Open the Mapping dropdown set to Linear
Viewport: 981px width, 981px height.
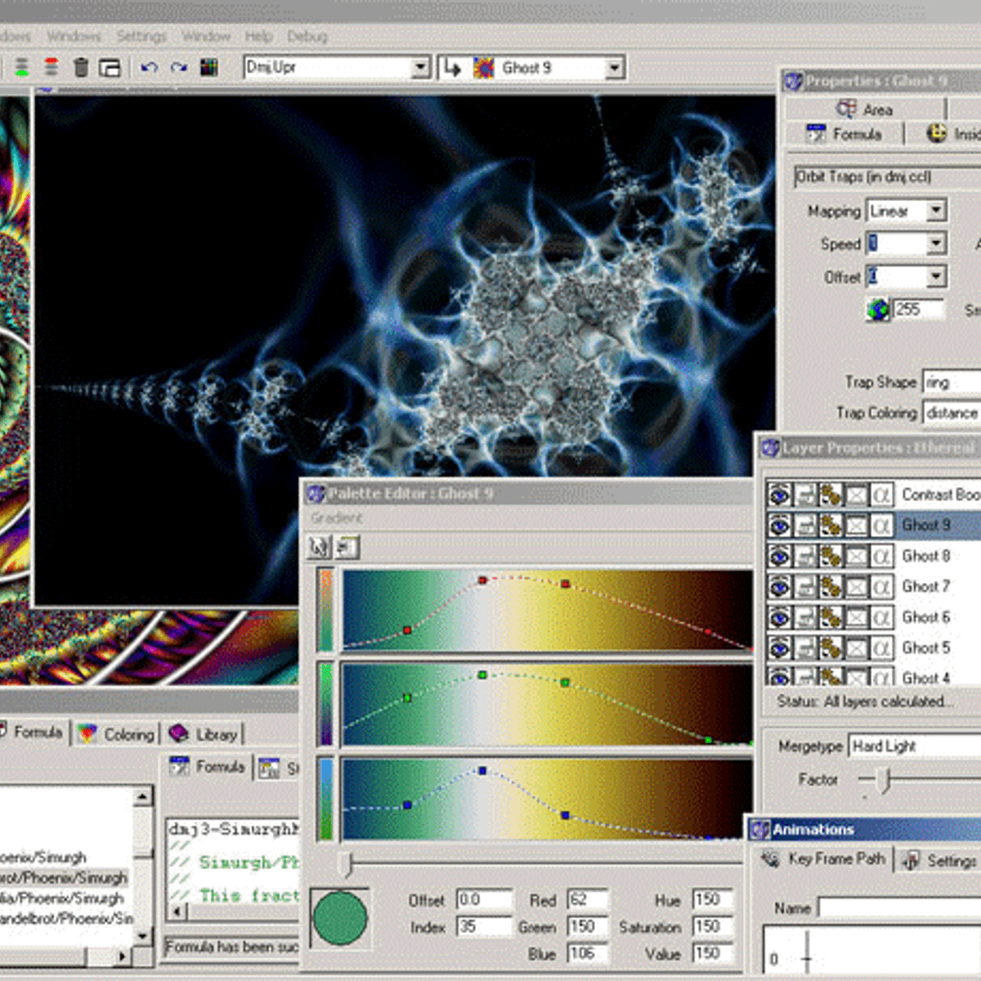pyautogui.click(x=937, y=211)
